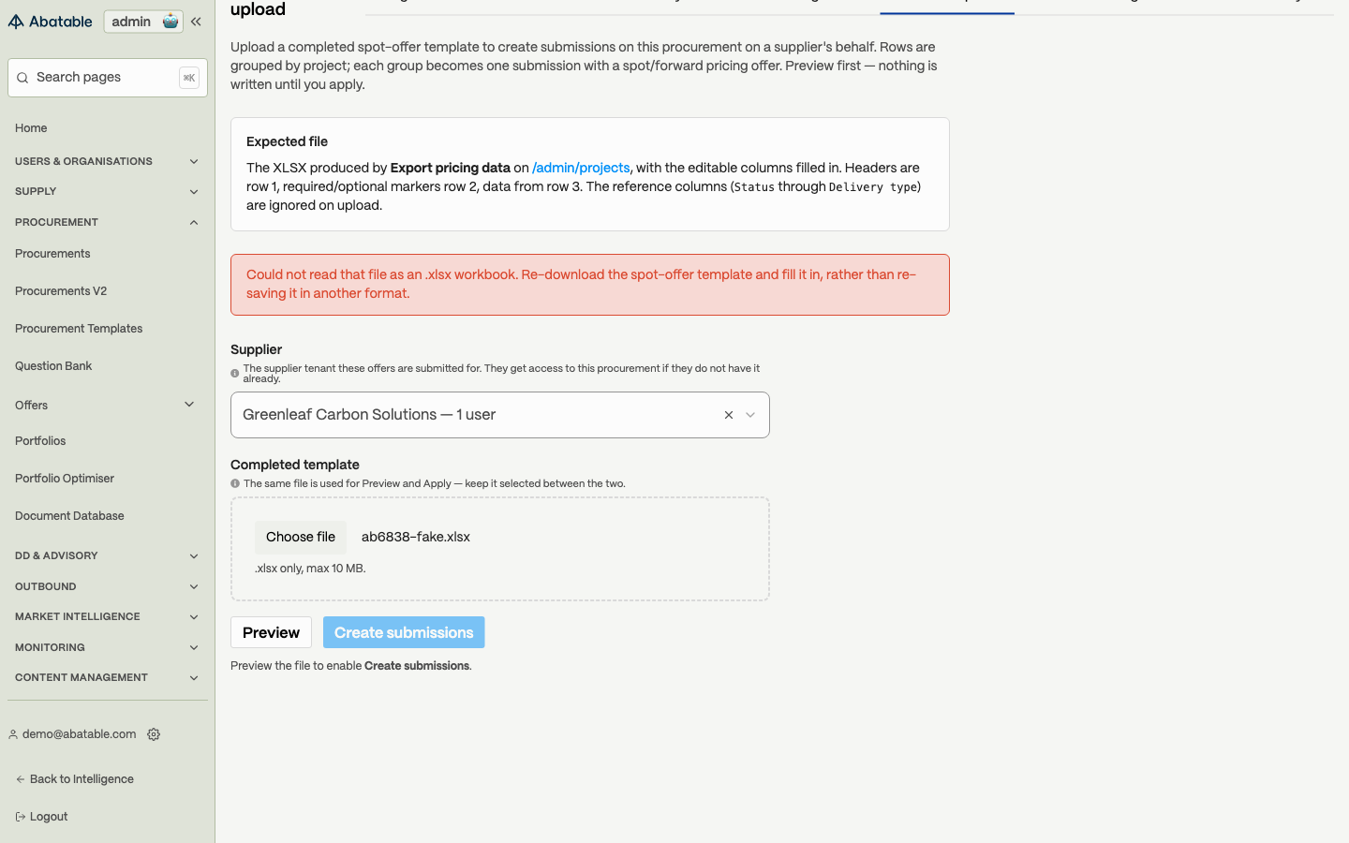This screenshot has width=1349, height=843.
Task: Collapse the sidebar with double-chevron icon
Action: [x=196, y=22]
